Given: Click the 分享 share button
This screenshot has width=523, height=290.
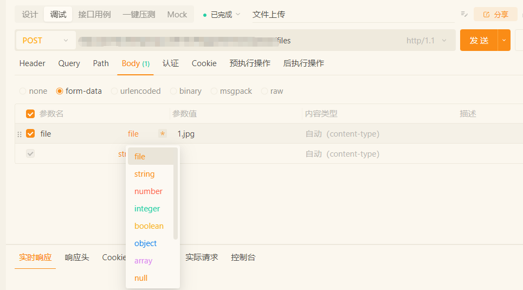Looking at the screenshot, I should [496, 14].
